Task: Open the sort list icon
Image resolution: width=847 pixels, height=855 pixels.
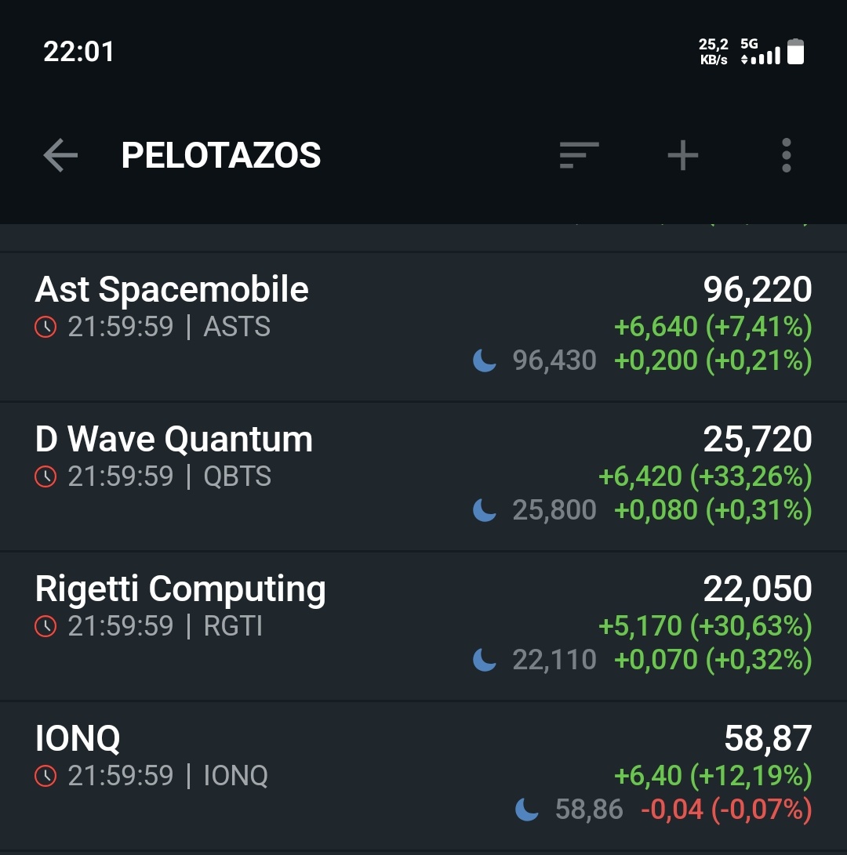Action: click(579, 155)
